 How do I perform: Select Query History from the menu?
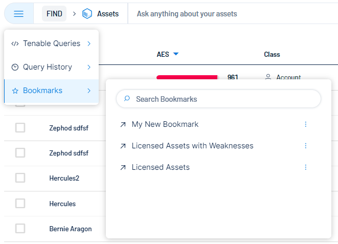tap(47, 67)
